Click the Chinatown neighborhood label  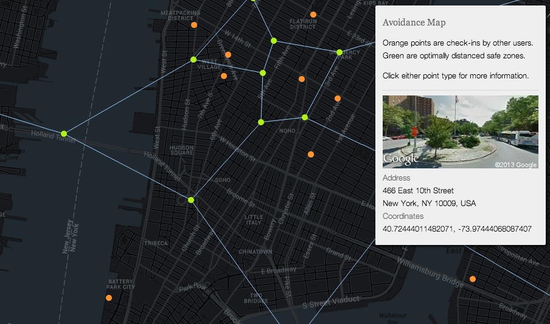click(256, 252)
